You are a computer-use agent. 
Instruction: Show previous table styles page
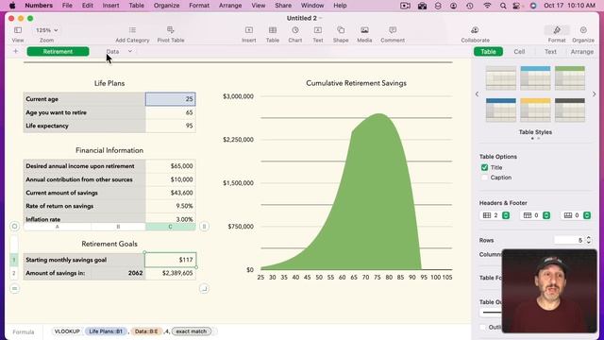(477, 94)
